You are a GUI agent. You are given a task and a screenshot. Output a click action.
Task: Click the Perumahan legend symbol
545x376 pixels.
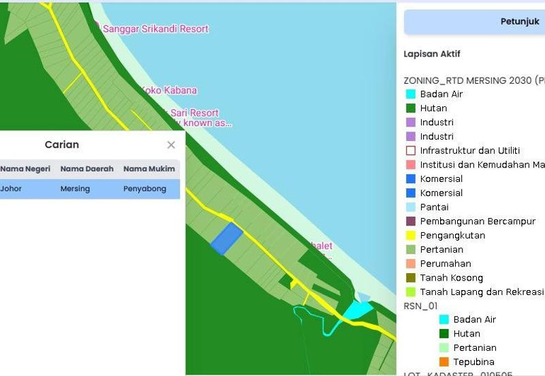(410, 264)
